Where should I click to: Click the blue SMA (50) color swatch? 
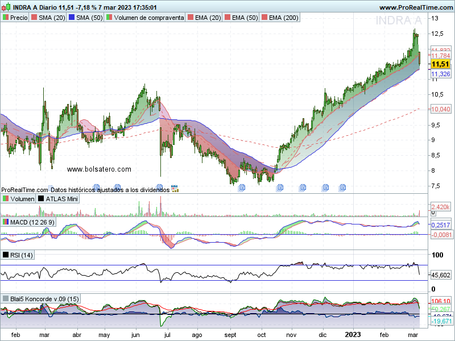pos(71,18)
